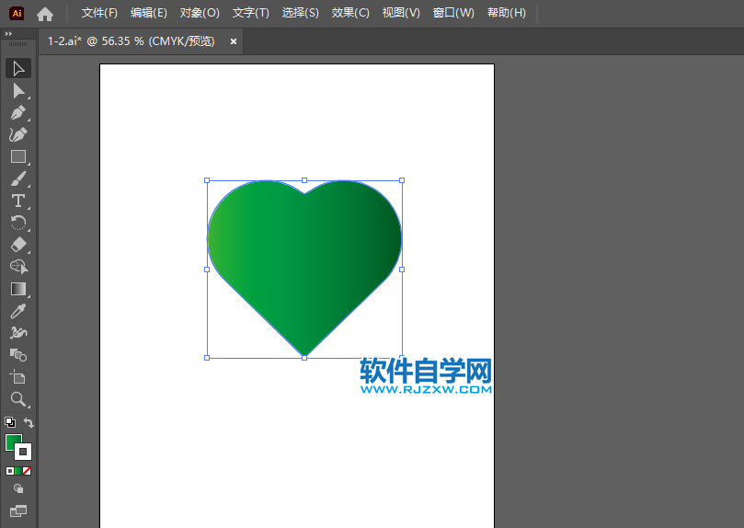Apply Gradient mode button below swatches
744x528 pixels.
tap(18, 471)
